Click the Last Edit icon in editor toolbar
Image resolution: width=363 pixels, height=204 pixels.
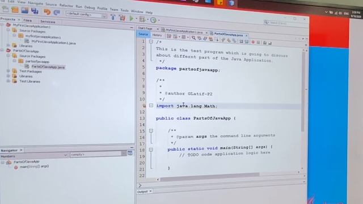[169, 36]
